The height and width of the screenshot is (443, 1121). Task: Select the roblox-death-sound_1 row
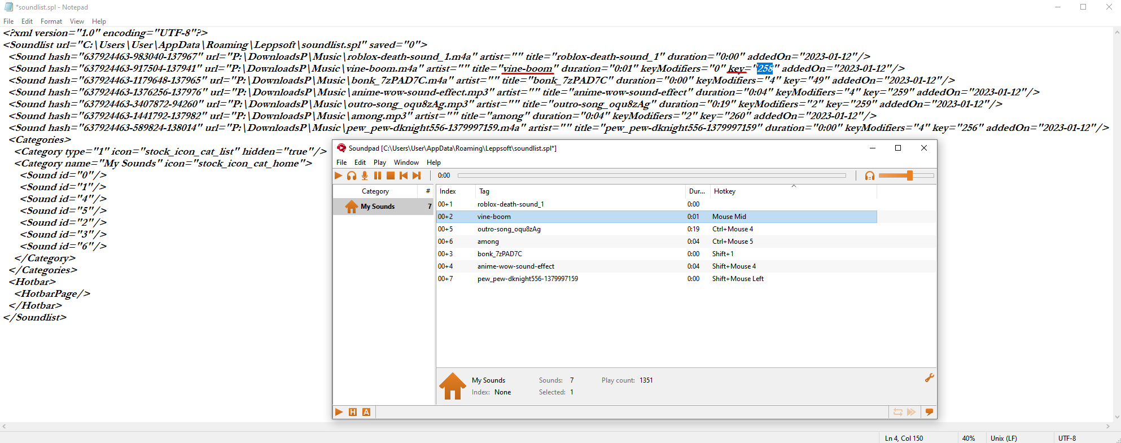click(x=656, y=204)
